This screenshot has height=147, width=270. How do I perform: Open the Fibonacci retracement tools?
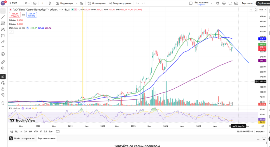(x=3, y=23)
